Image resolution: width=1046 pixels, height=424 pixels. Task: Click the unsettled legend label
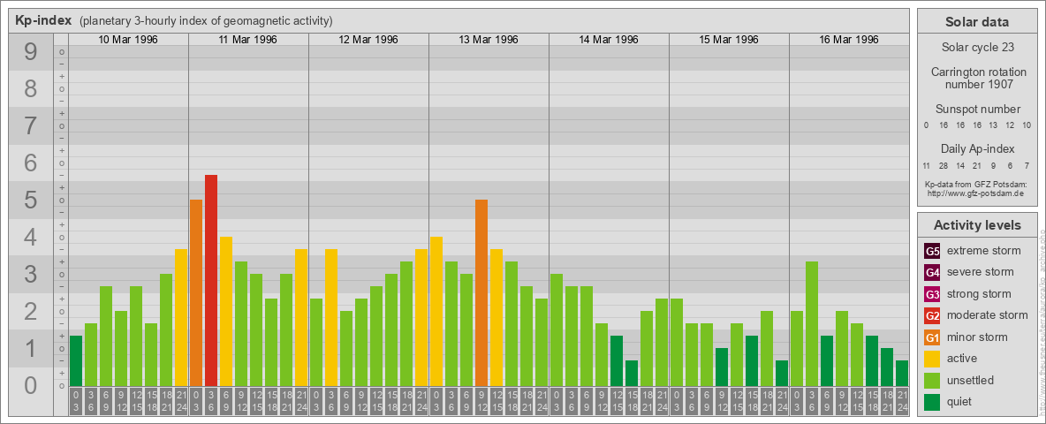point(971,381)
